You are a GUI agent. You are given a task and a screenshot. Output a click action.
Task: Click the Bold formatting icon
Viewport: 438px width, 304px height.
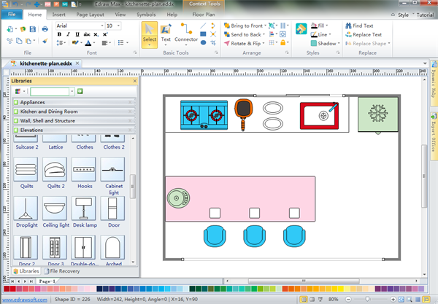(60, 34)
